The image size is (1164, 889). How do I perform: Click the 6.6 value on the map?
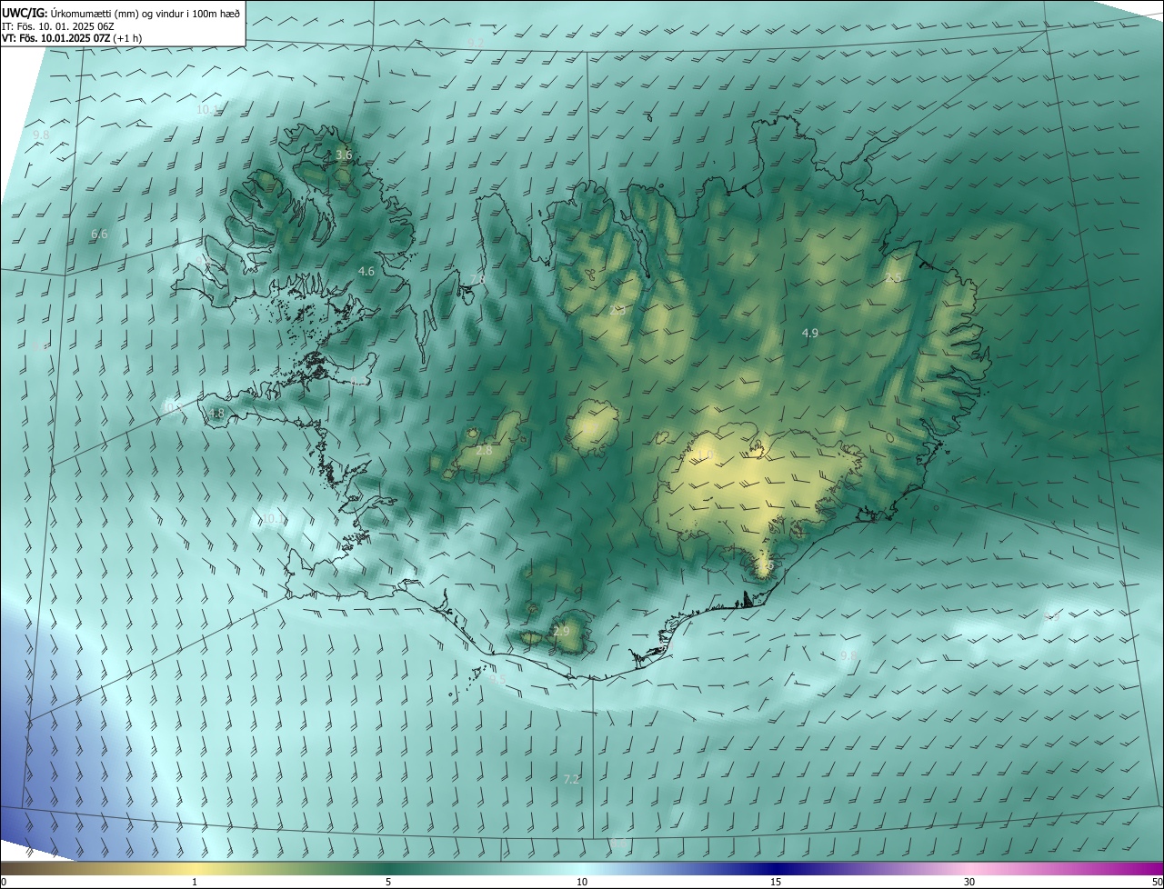coord(99,235)
